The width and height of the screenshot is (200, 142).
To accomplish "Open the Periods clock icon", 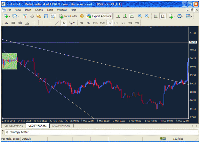I will coord(180,16).
